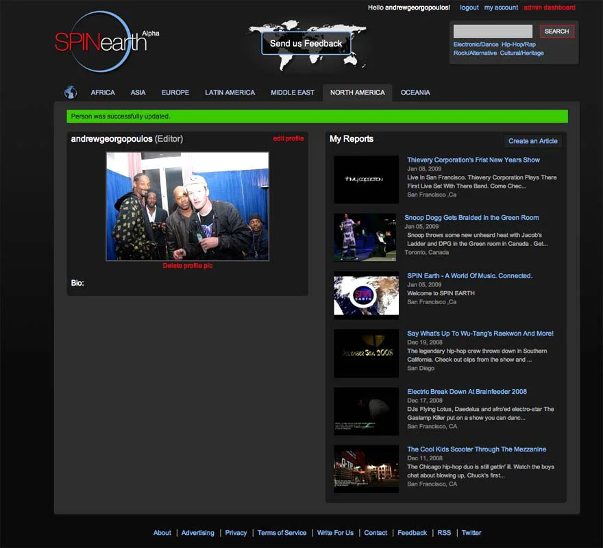Click the edit profile link
Viewport: 603px width, 548px height.
(x=288, y=138)
